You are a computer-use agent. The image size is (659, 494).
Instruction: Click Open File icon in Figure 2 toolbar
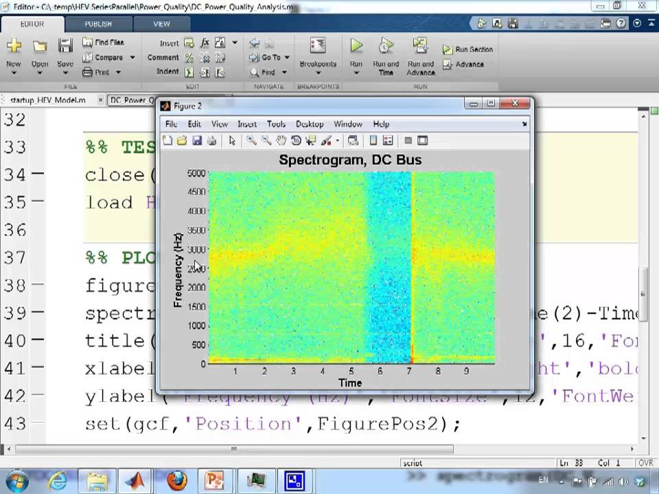(181, 141)
